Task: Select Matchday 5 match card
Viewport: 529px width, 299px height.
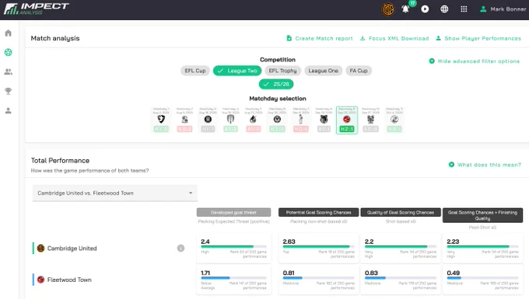Action: tap(254, 120)
